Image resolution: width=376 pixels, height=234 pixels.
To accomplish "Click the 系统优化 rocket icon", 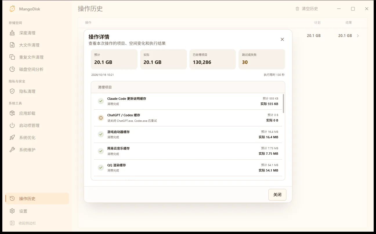I will pos(12,138).
